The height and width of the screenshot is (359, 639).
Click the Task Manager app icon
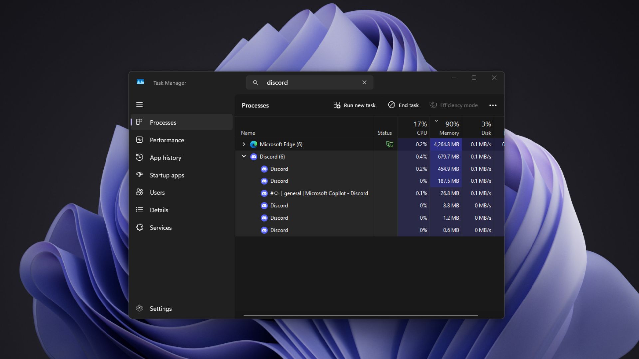[140, 82]
